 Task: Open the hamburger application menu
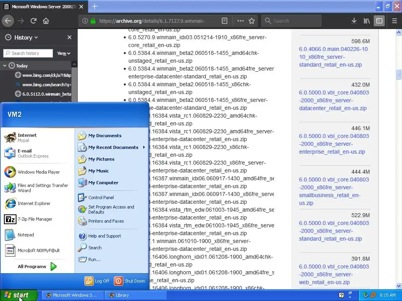(x=394, y=21)
